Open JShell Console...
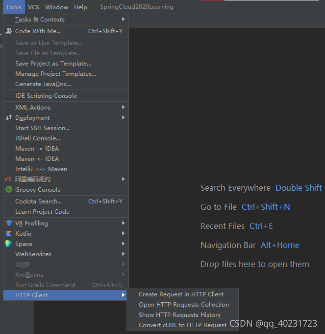 tap(66, 138)
